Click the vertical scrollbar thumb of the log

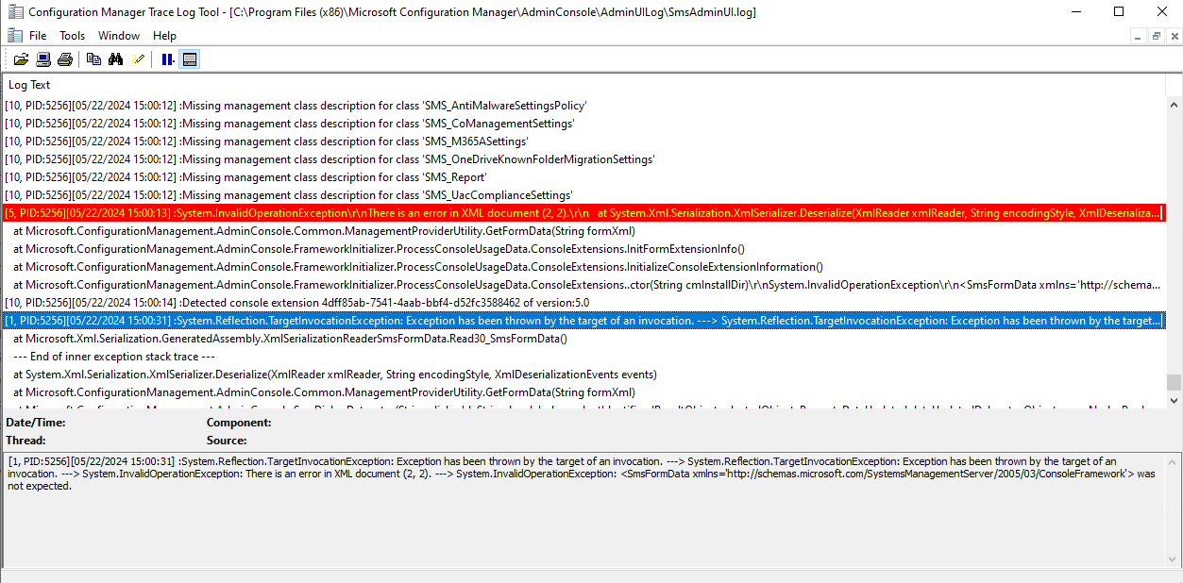[1174, 381]
